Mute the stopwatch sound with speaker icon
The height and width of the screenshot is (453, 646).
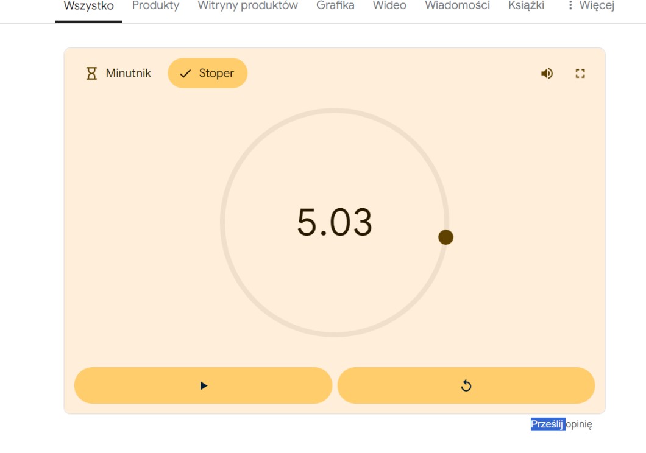[547, 74]
